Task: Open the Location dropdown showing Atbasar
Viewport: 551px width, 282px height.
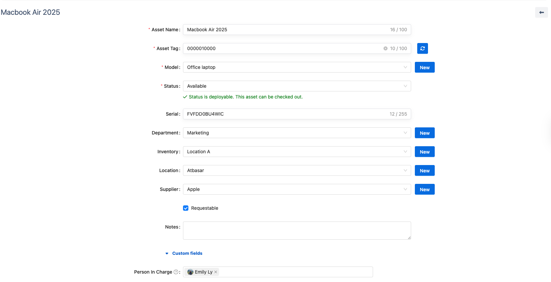Action: tap(297, 170)
